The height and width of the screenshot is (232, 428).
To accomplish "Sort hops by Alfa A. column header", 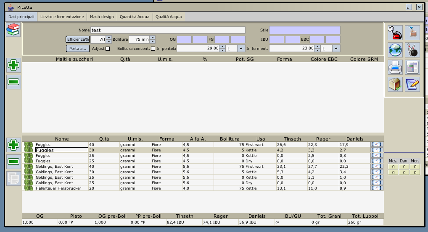I will tap(198, 139).
